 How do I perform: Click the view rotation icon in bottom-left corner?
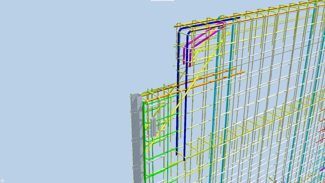(x=3, y=180)
